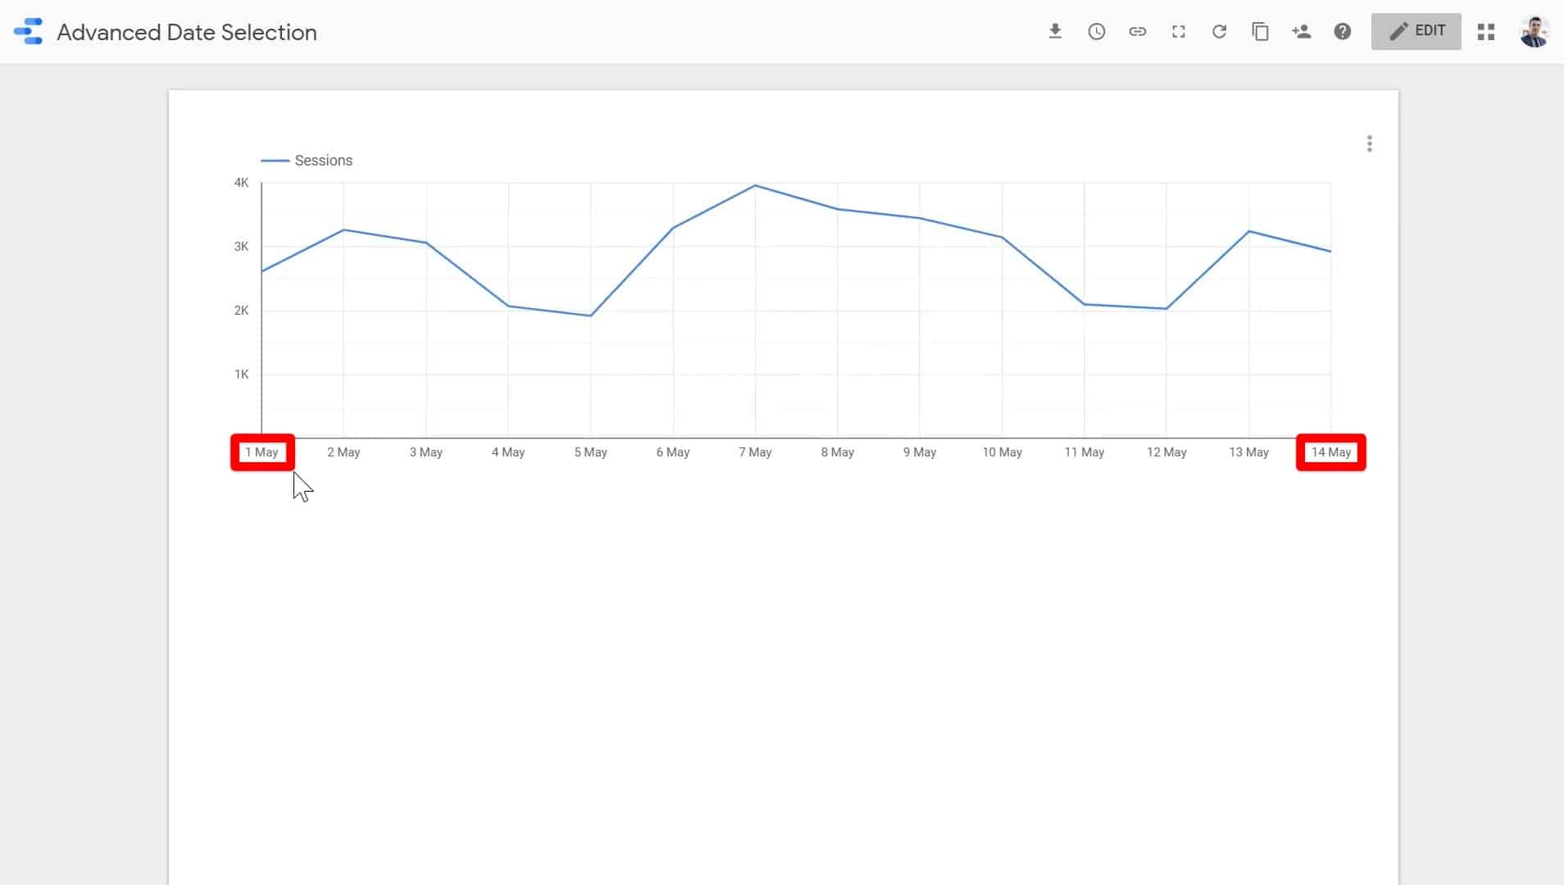
Task: Click the Advanced Date Selection title
Action: [186, 32]
